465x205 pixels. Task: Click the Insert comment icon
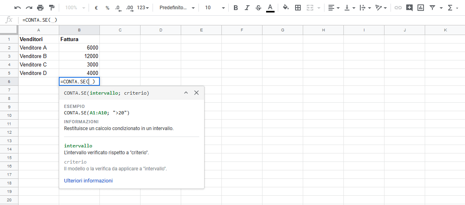click(x=409, y=8)
